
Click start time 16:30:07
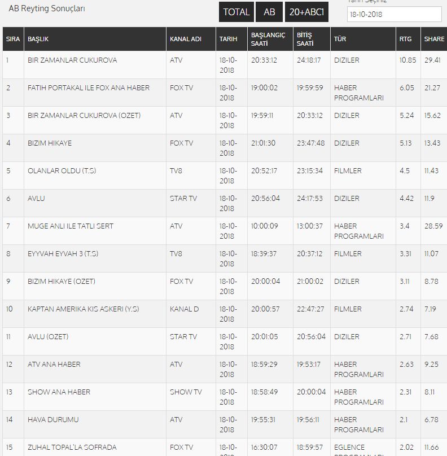264,448
